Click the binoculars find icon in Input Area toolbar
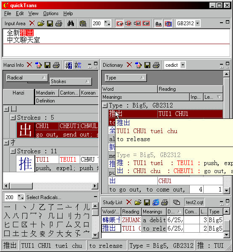 (71, 24)
